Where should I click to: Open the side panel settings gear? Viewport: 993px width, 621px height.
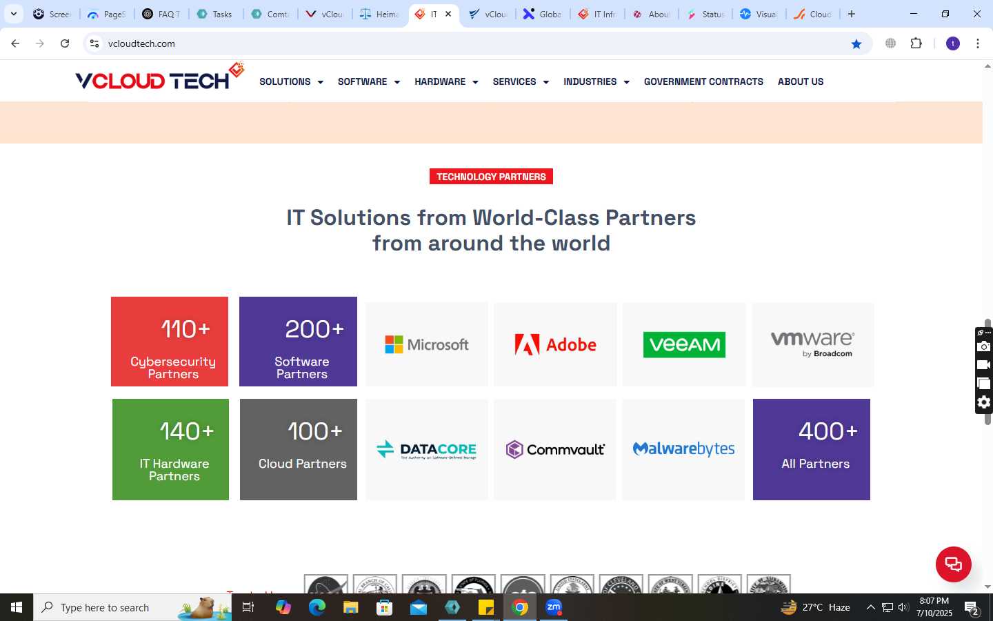pos(984,402)
